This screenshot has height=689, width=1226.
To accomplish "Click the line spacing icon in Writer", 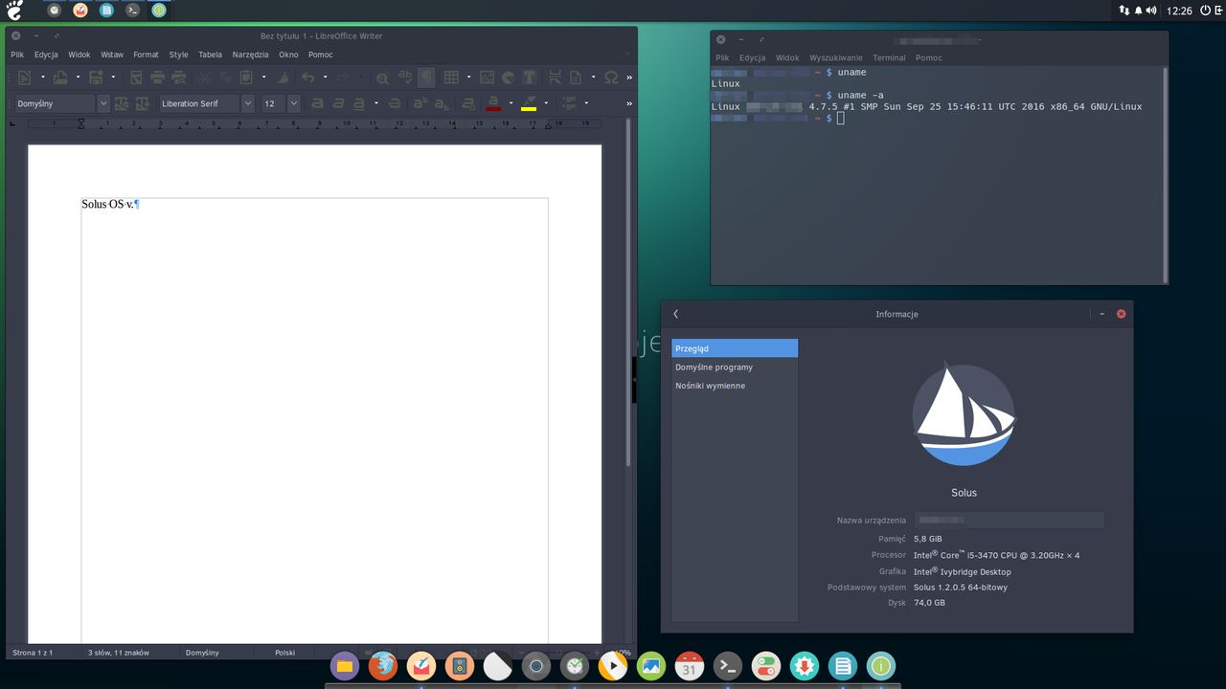I will click(569, 103).
